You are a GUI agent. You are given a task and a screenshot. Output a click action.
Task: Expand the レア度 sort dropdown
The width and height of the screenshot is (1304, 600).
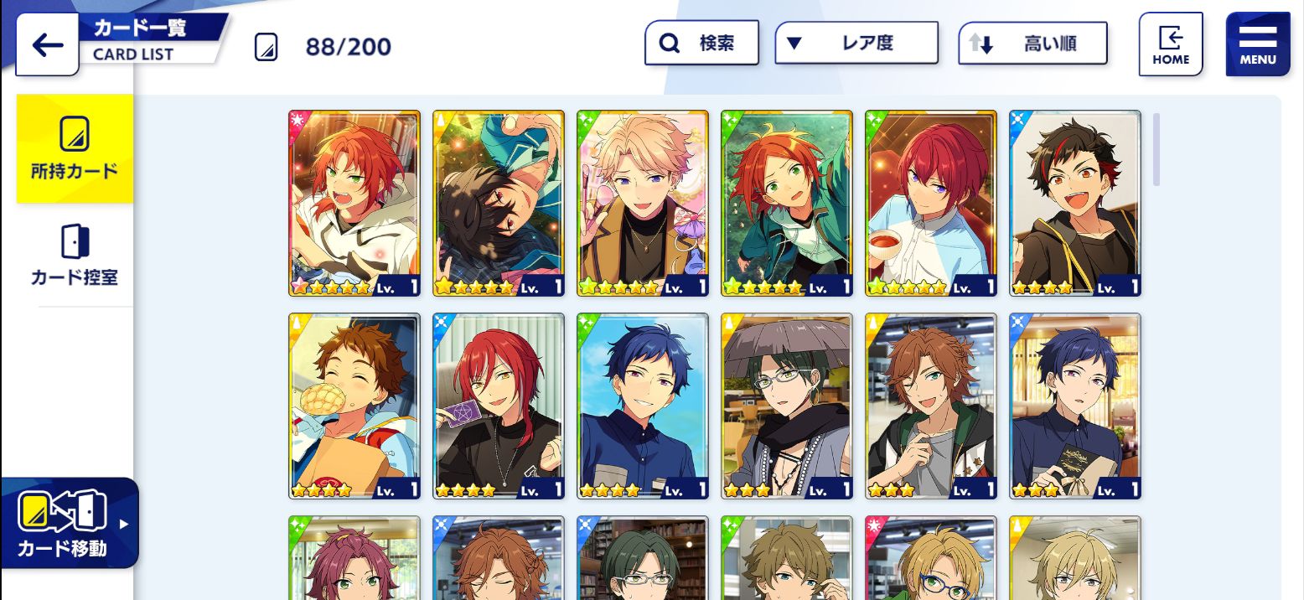856,44
